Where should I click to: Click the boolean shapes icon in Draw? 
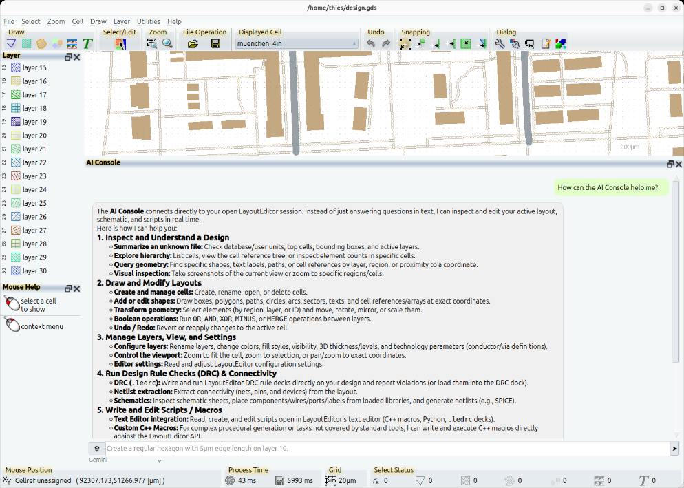(56, 43)
